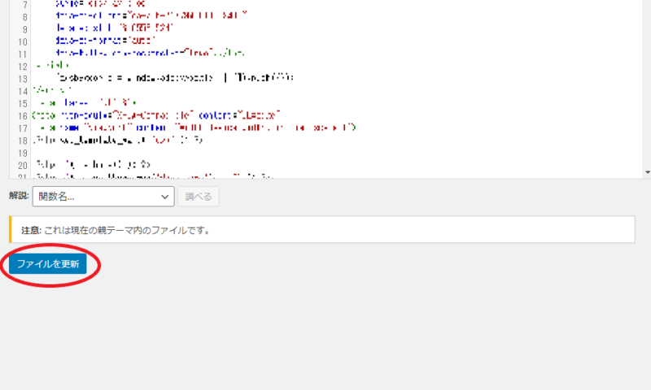Click the code editor scrollbar down arrow
Image resolution: width=651 pixels, height=390 pixels.
coord(647,172)
